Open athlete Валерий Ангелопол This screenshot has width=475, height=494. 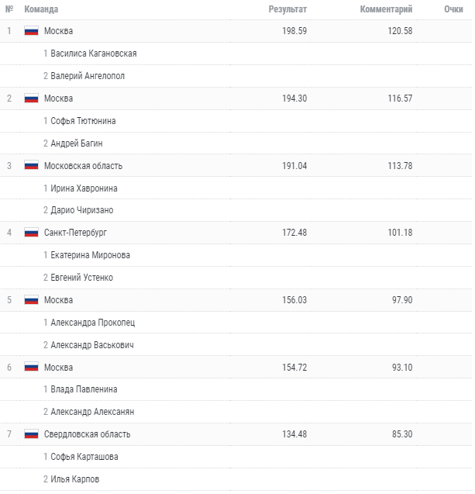(88, 76)
